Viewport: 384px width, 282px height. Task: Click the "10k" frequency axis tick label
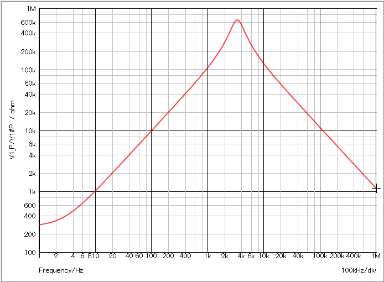(264, 256)
